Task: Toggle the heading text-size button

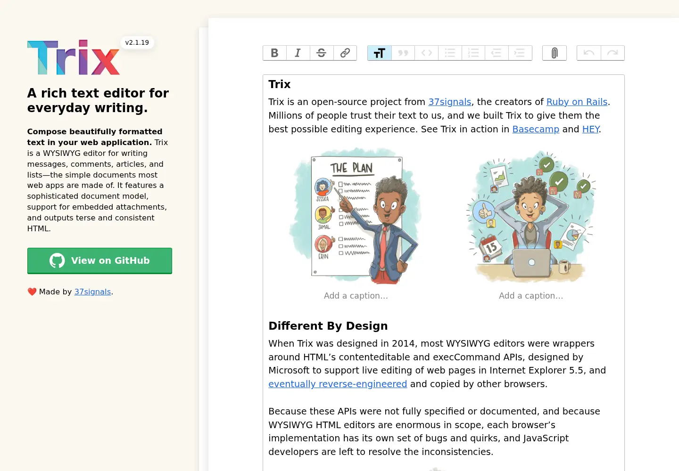Action: [x=380, y=53]
